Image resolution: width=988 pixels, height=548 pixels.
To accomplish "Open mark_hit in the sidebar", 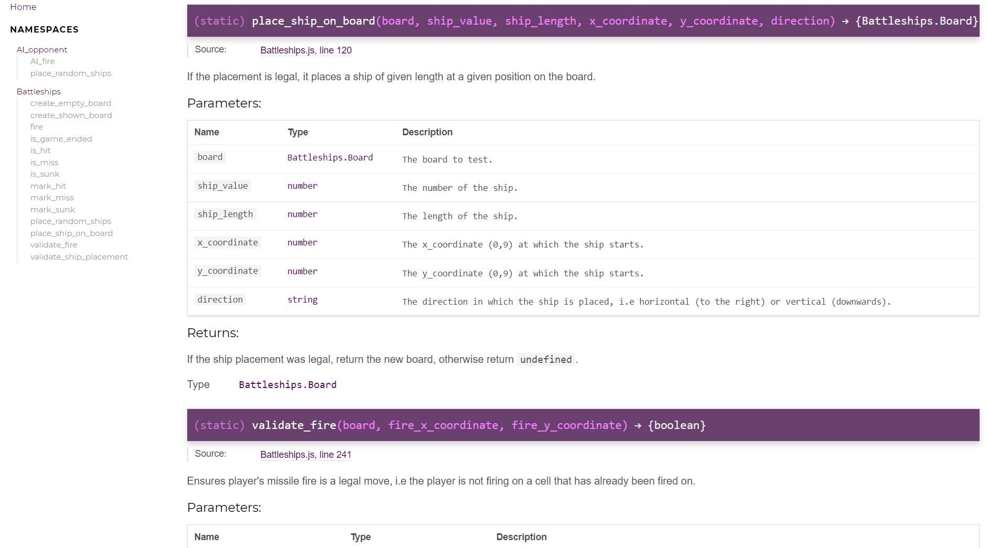I will pyautogui.click(x=48, y=186).
